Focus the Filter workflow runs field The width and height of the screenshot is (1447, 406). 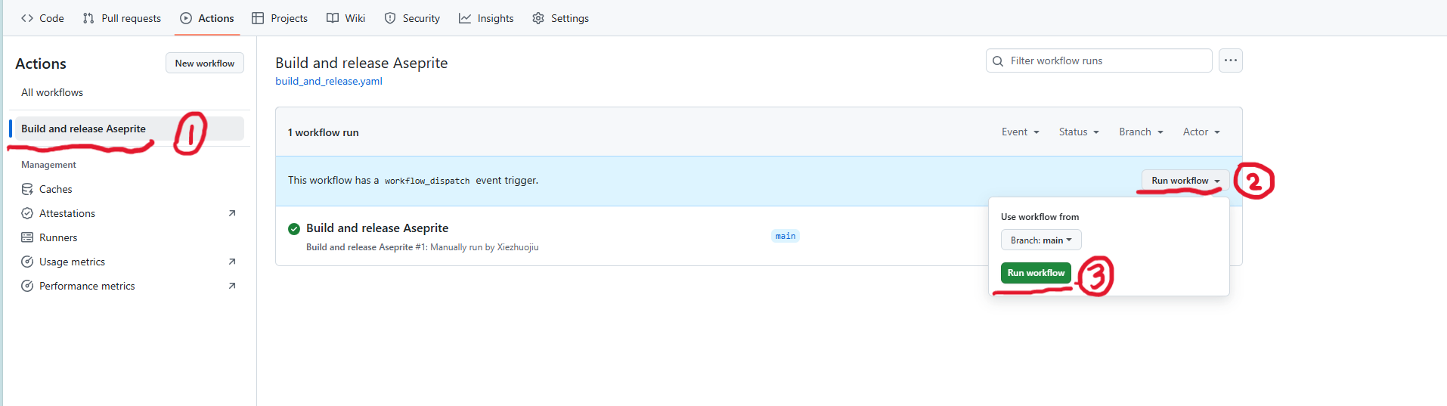(x=1098, y=60)
